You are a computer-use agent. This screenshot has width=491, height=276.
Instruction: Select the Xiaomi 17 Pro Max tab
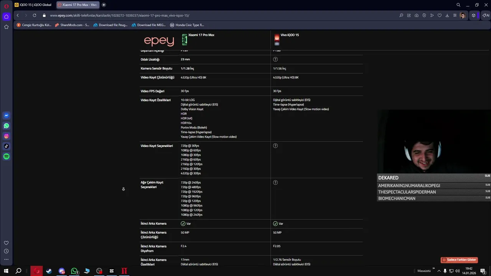click(77, 5)
